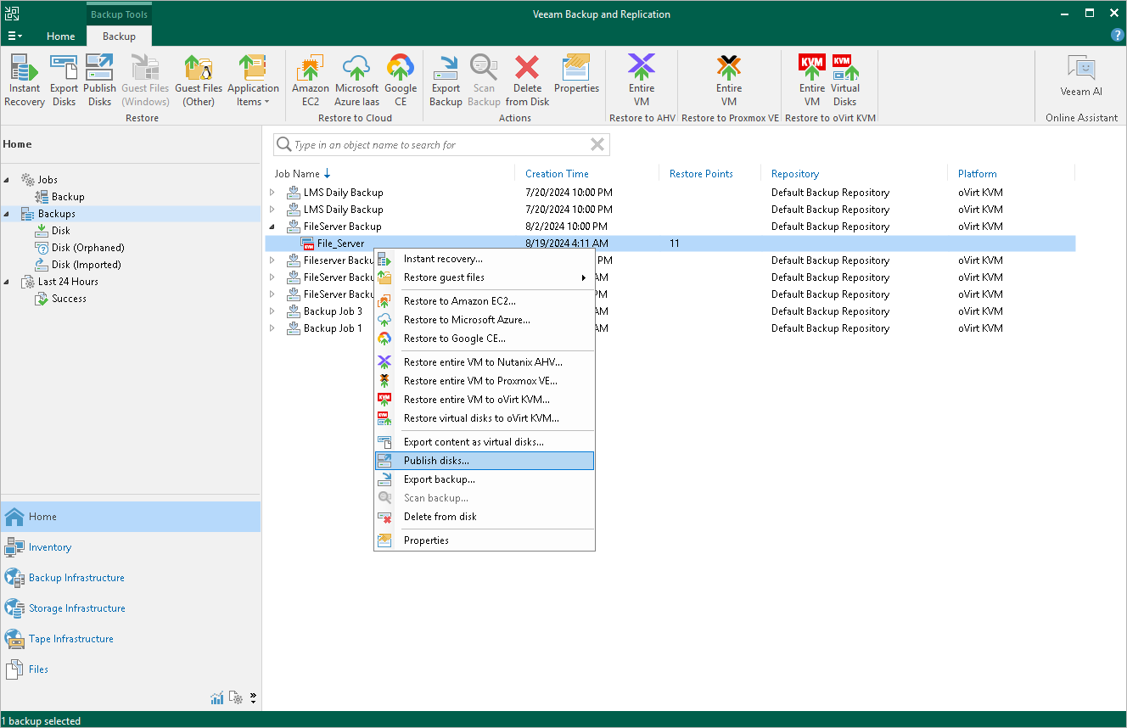Choose Properties in context menu
This screenshot has height=728, width=1127.
[x=485, y=540]
